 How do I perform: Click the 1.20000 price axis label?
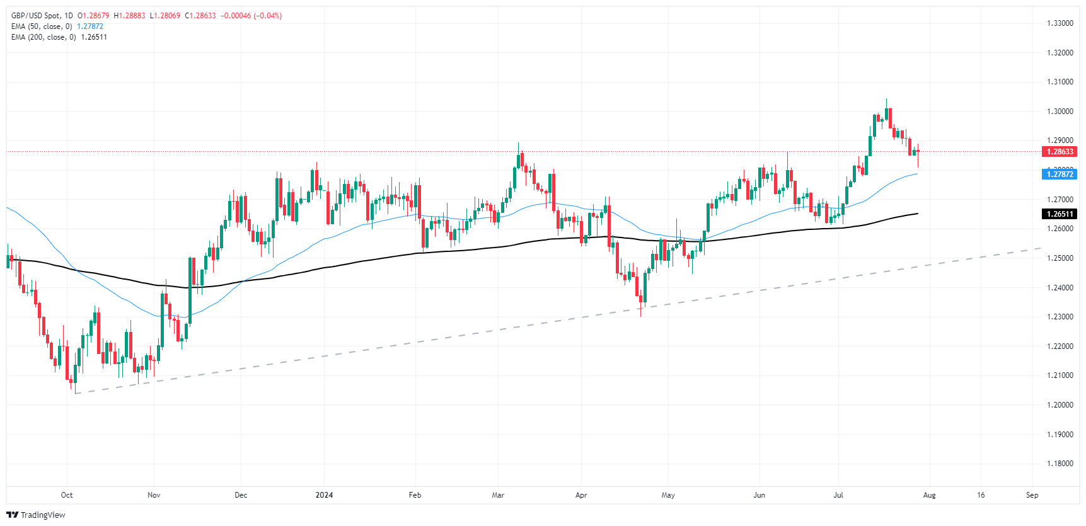(x=1060, y=405)
